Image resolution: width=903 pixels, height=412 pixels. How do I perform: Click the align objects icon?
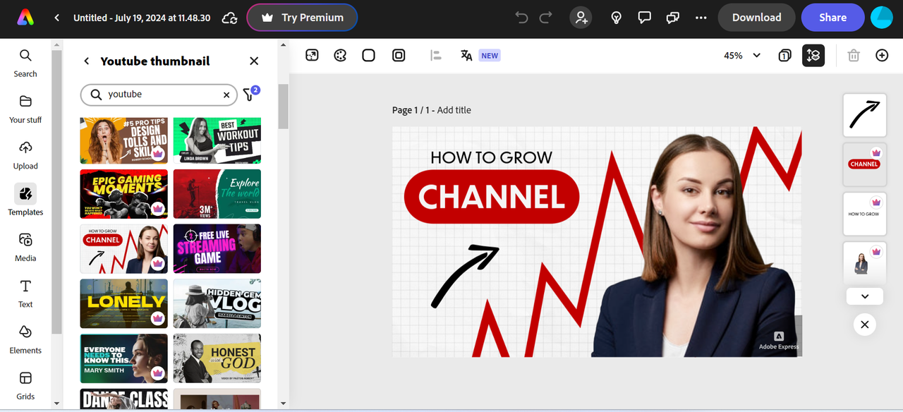pos(435,55)
